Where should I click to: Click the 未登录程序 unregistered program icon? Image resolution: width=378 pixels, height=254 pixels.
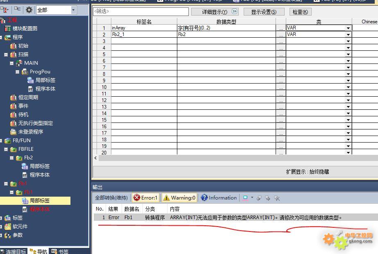point(13,132)
